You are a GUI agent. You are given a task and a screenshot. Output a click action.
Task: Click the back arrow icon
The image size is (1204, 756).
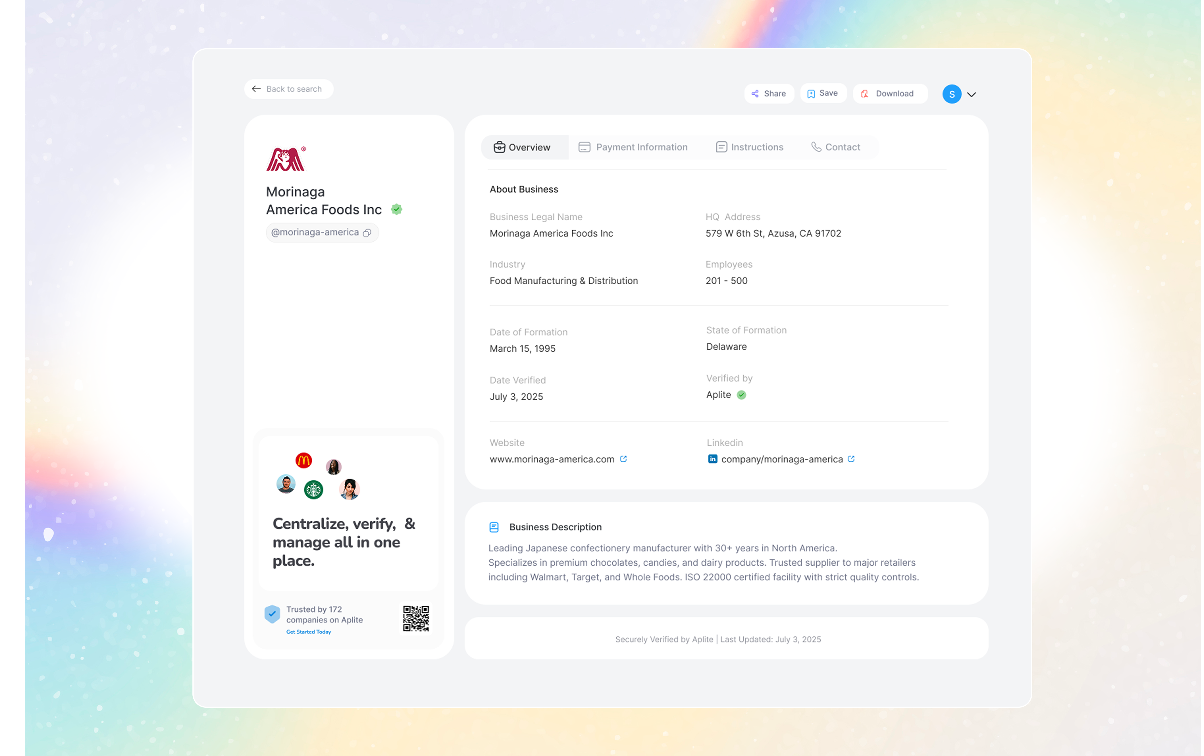point(256,89)
